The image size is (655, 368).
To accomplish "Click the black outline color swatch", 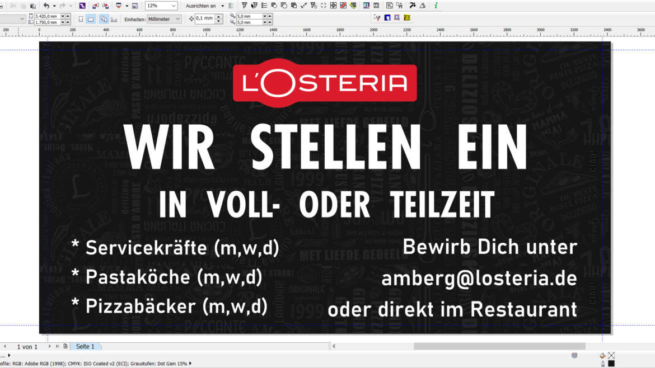I will [611, 364].
